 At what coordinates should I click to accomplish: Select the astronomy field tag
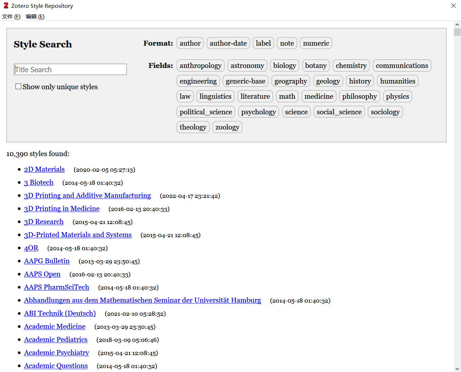tap(247, 65)
